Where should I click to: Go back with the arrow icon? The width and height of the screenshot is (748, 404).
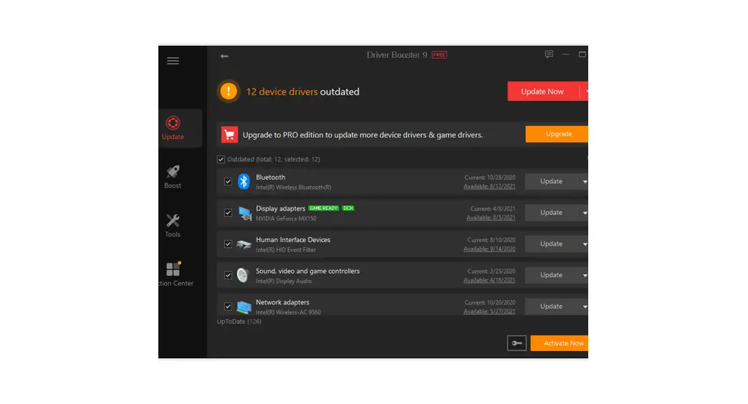(x=224, y=56)
